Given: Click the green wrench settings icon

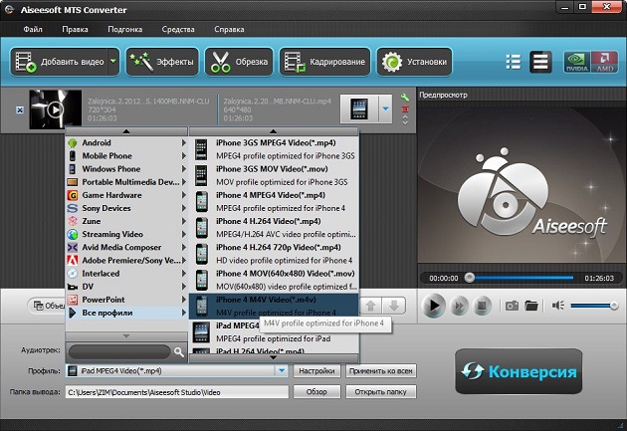Looking at the screenshot, I should 405,98.
